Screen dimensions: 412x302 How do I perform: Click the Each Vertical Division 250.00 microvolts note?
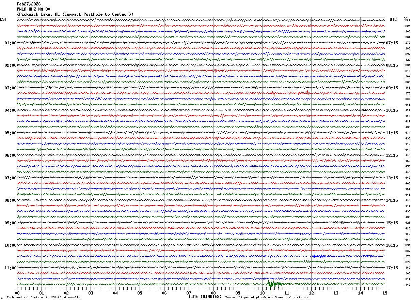point(44,298)
